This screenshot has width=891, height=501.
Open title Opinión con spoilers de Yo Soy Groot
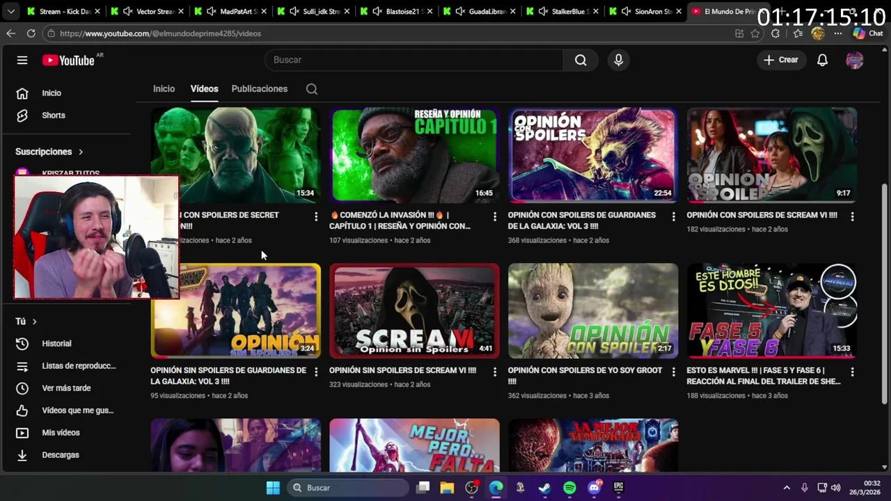click(x=585, y=376)
